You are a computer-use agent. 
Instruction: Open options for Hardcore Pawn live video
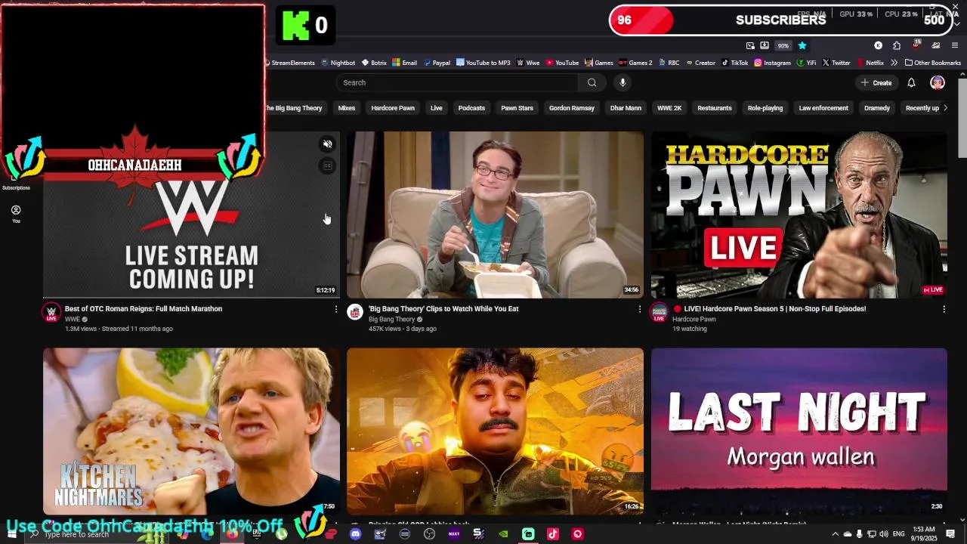point(944,309)
